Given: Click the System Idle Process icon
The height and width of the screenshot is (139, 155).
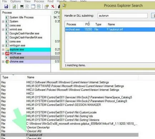Looking at the screenshot, I should [7, 18].
